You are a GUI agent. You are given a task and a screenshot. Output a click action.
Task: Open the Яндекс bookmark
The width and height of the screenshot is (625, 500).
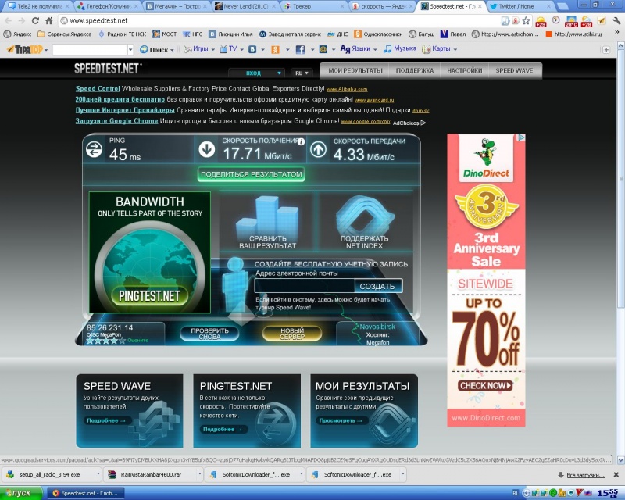coord(17,34)
